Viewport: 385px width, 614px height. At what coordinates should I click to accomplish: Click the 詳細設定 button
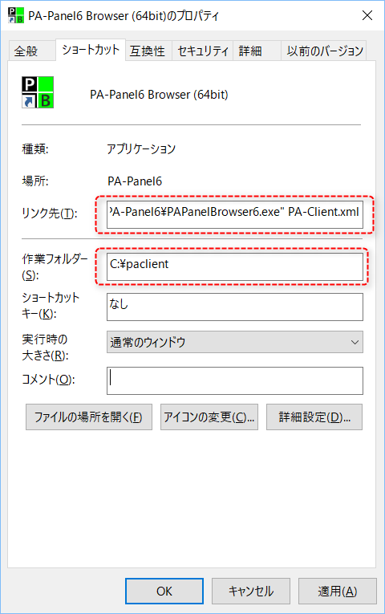coord(314,417)
